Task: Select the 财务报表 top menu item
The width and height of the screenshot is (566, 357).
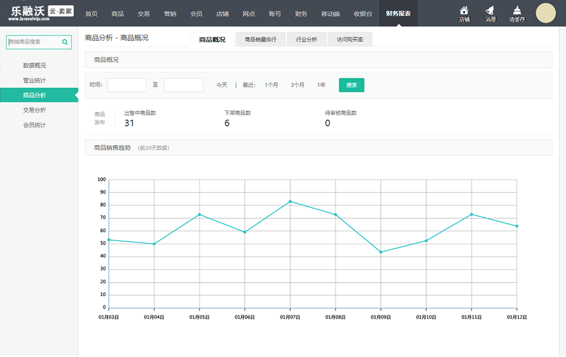Action: tap(398, 14)
